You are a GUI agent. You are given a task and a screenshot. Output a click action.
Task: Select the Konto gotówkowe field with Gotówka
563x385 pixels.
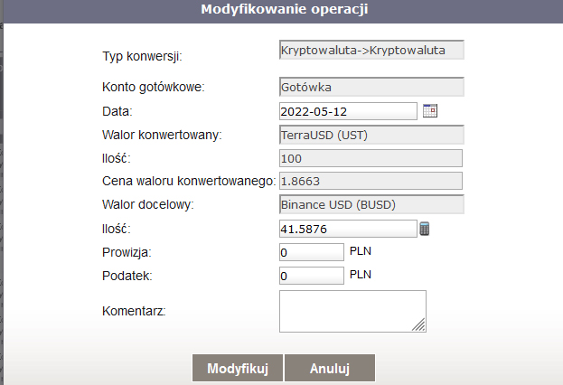[371, 88]
